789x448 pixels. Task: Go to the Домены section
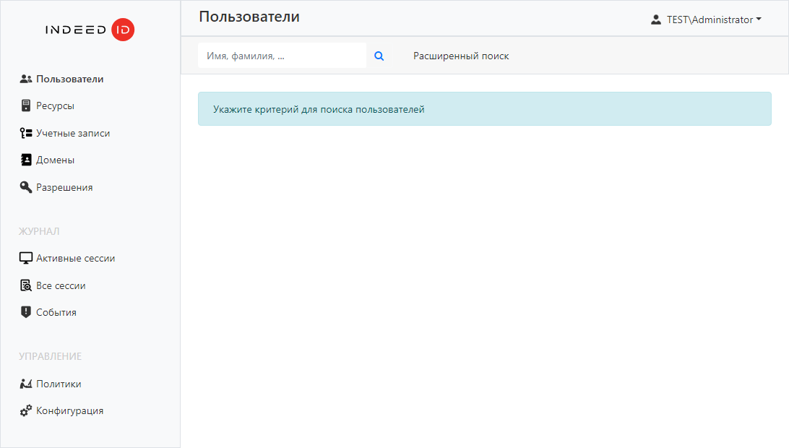[x=56, y=160]
